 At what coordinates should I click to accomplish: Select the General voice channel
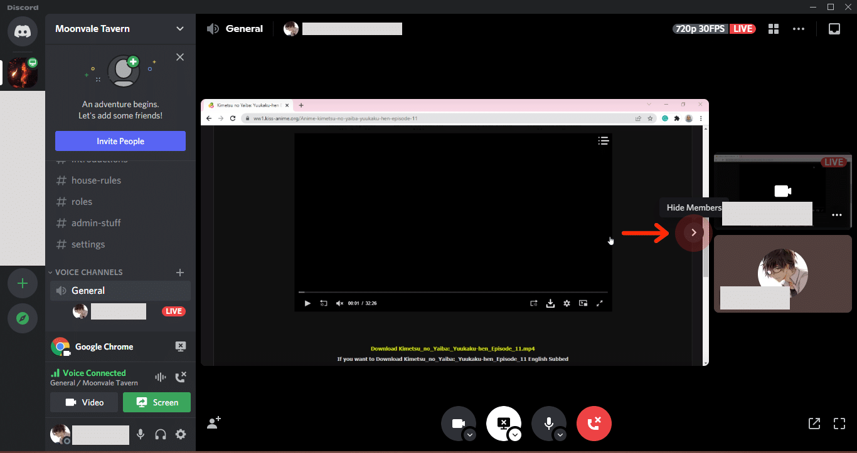pos(120,291)
